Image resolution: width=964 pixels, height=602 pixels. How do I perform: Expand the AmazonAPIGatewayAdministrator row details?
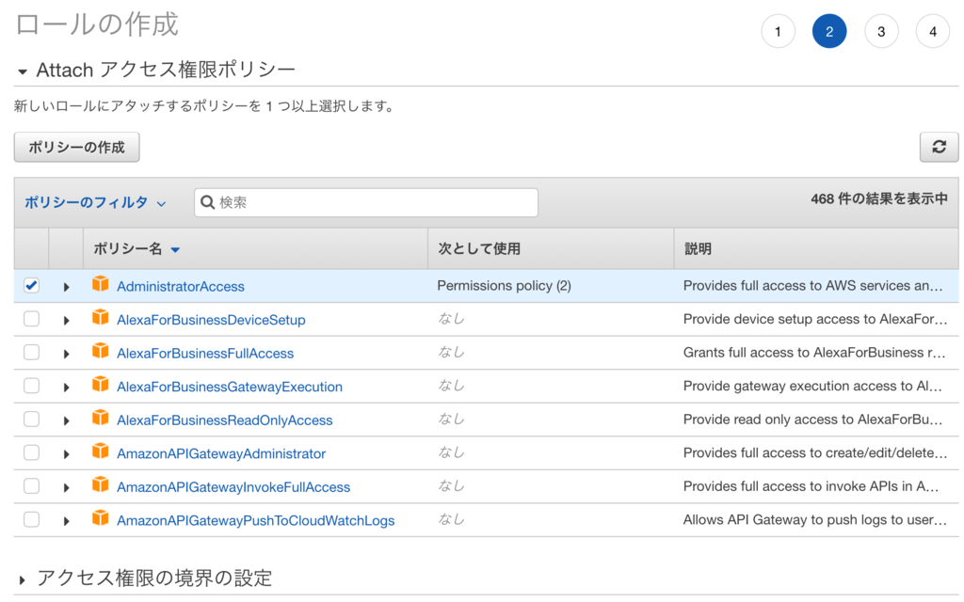(67, 454)
